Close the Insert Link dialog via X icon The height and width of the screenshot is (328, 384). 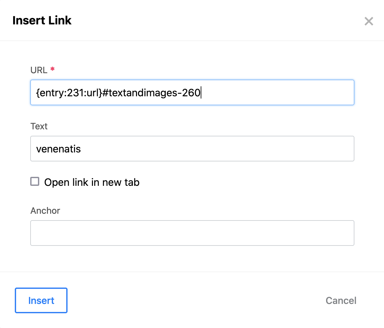369,21
